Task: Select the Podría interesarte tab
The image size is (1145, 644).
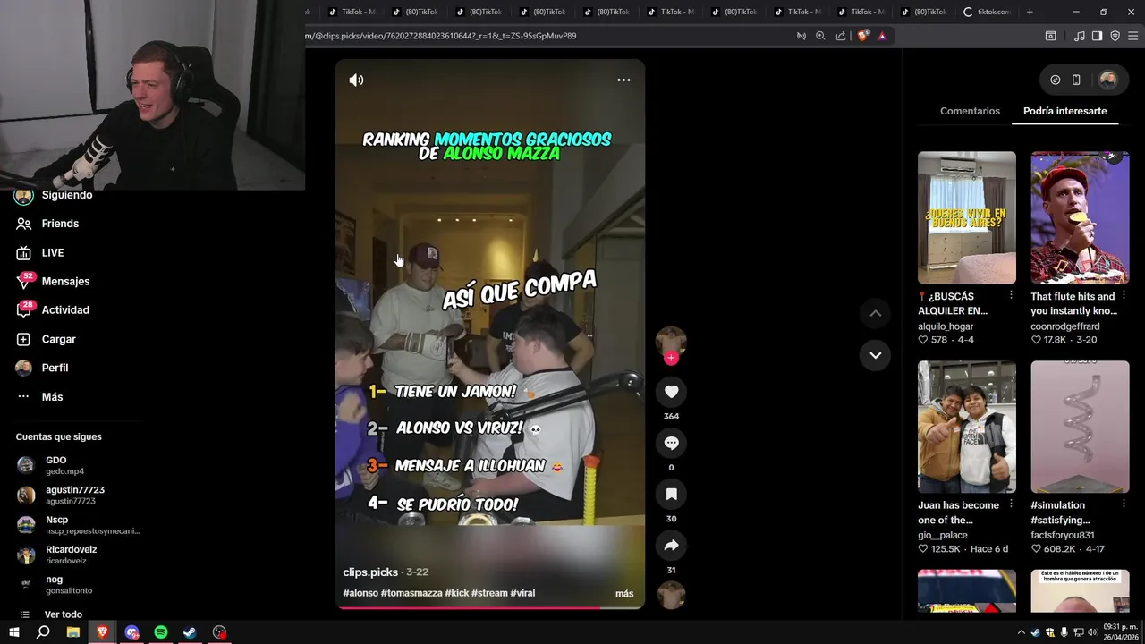Action: coord(1064,111)
